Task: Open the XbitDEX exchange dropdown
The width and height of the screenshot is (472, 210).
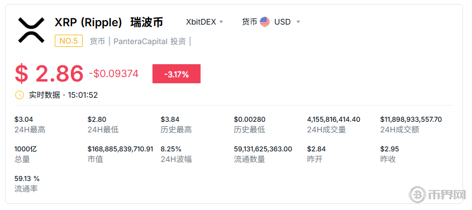Action: 204,22
